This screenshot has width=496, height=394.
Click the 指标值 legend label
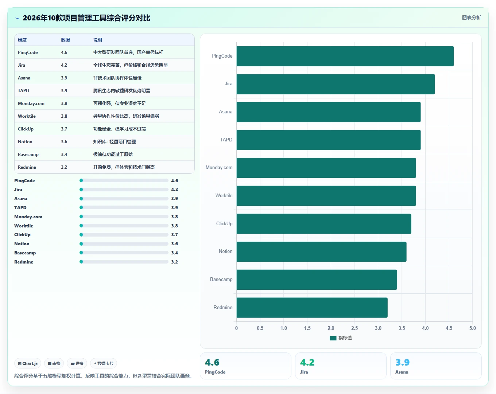345,338
